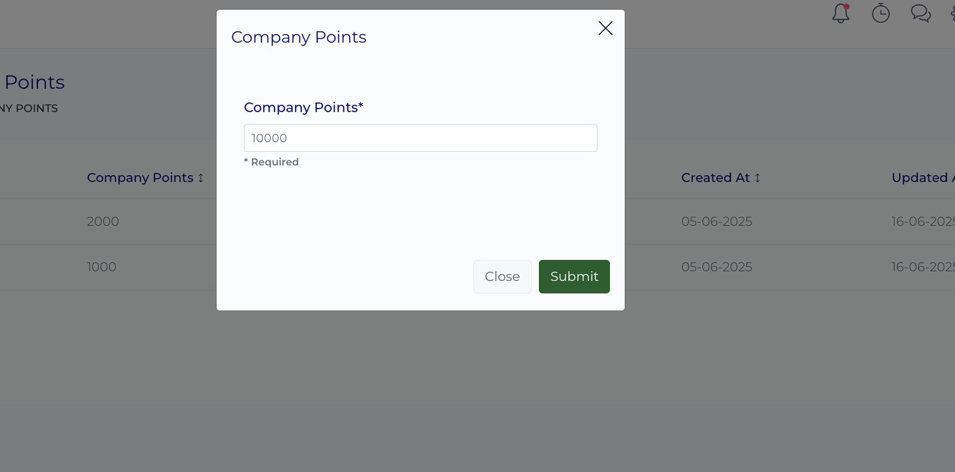The image size is (955, 472).
Task: Click sort arrows beside Company Points column
Action: pyautogui.click(x=201, y=178)
